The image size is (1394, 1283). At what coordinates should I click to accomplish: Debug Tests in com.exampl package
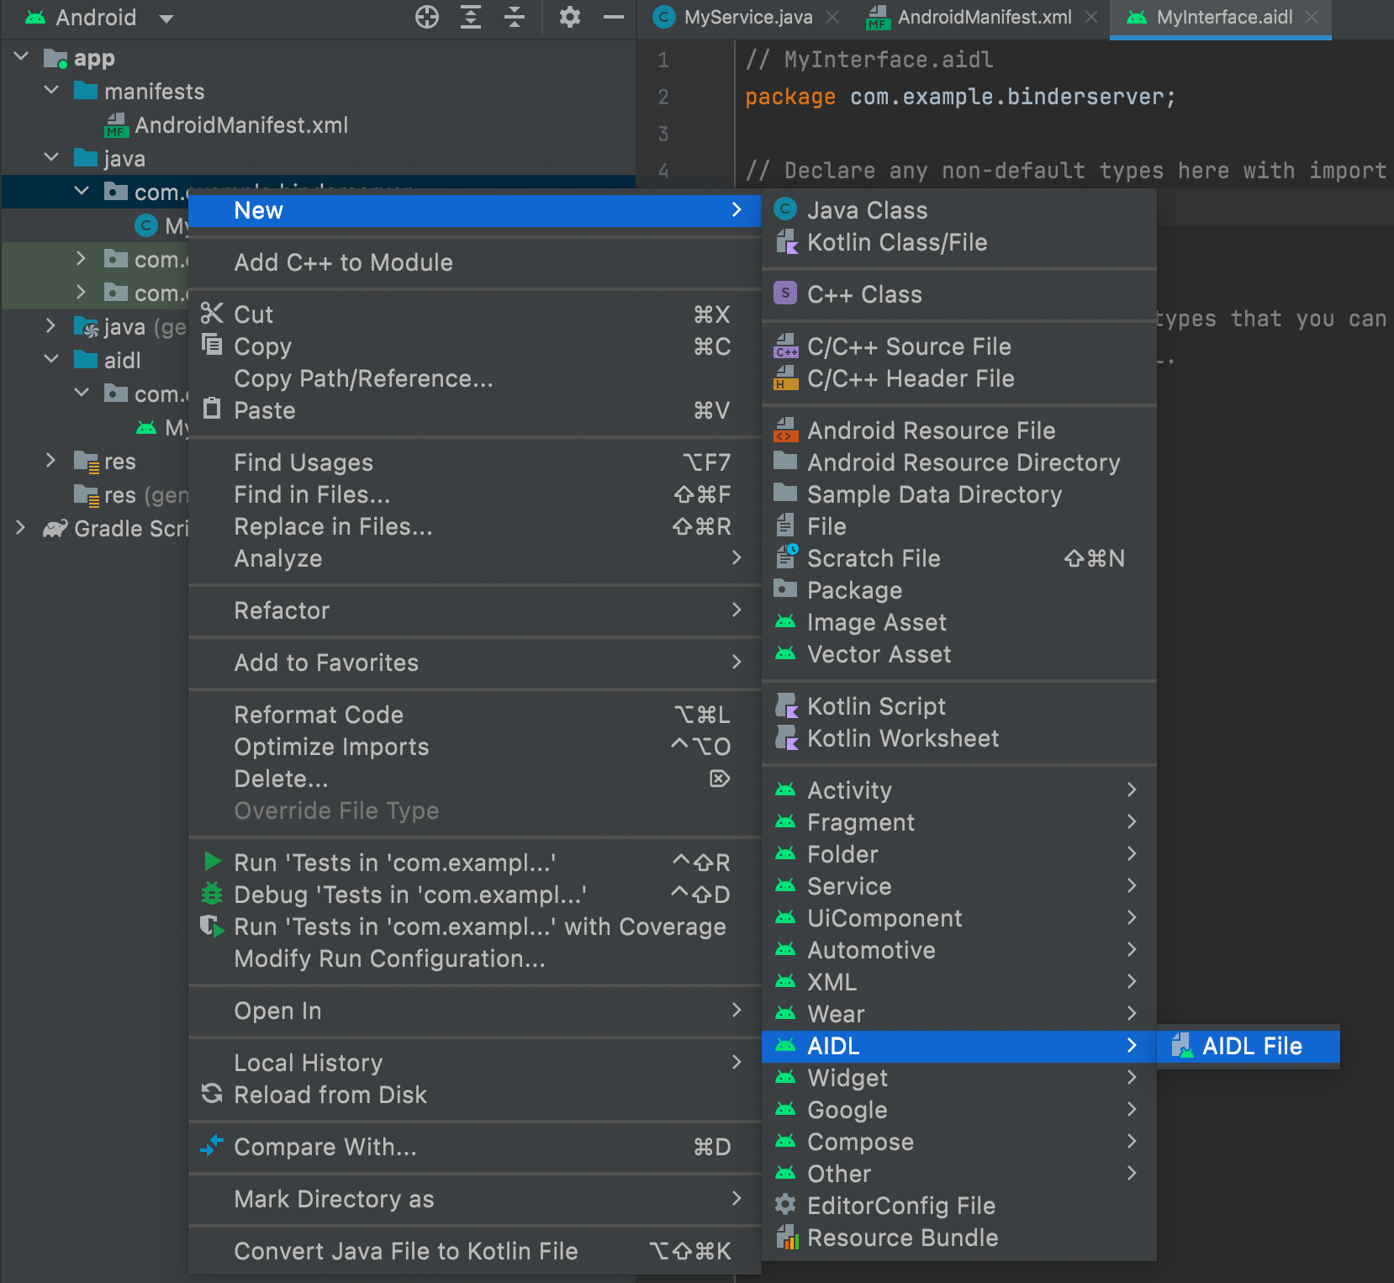475,895
